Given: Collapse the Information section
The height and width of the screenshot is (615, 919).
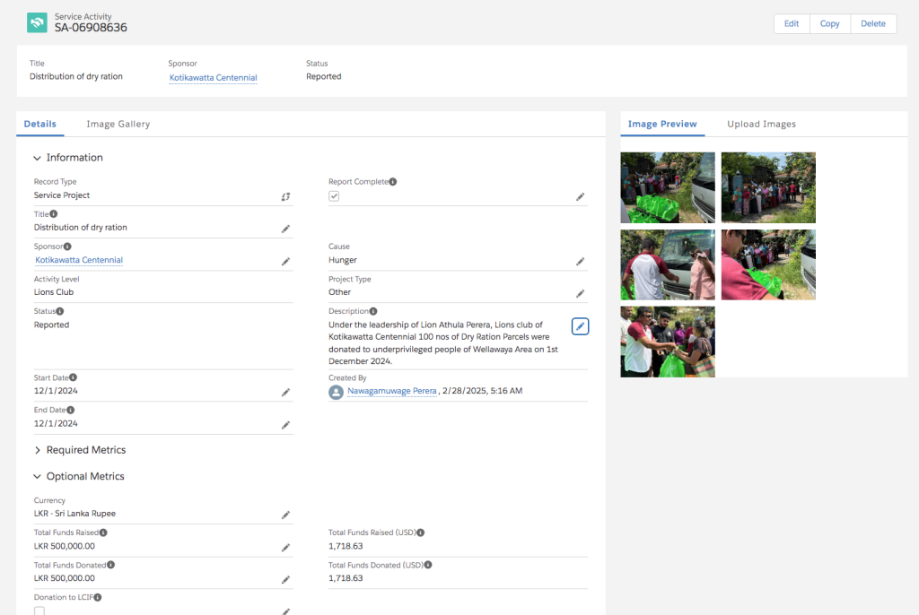Looking at the screenshot, I should pos(37,158).
